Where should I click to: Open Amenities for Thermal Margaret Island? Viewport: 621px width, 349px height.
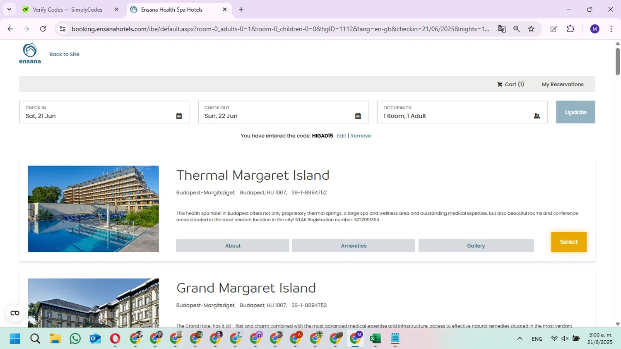coord(354,246)
